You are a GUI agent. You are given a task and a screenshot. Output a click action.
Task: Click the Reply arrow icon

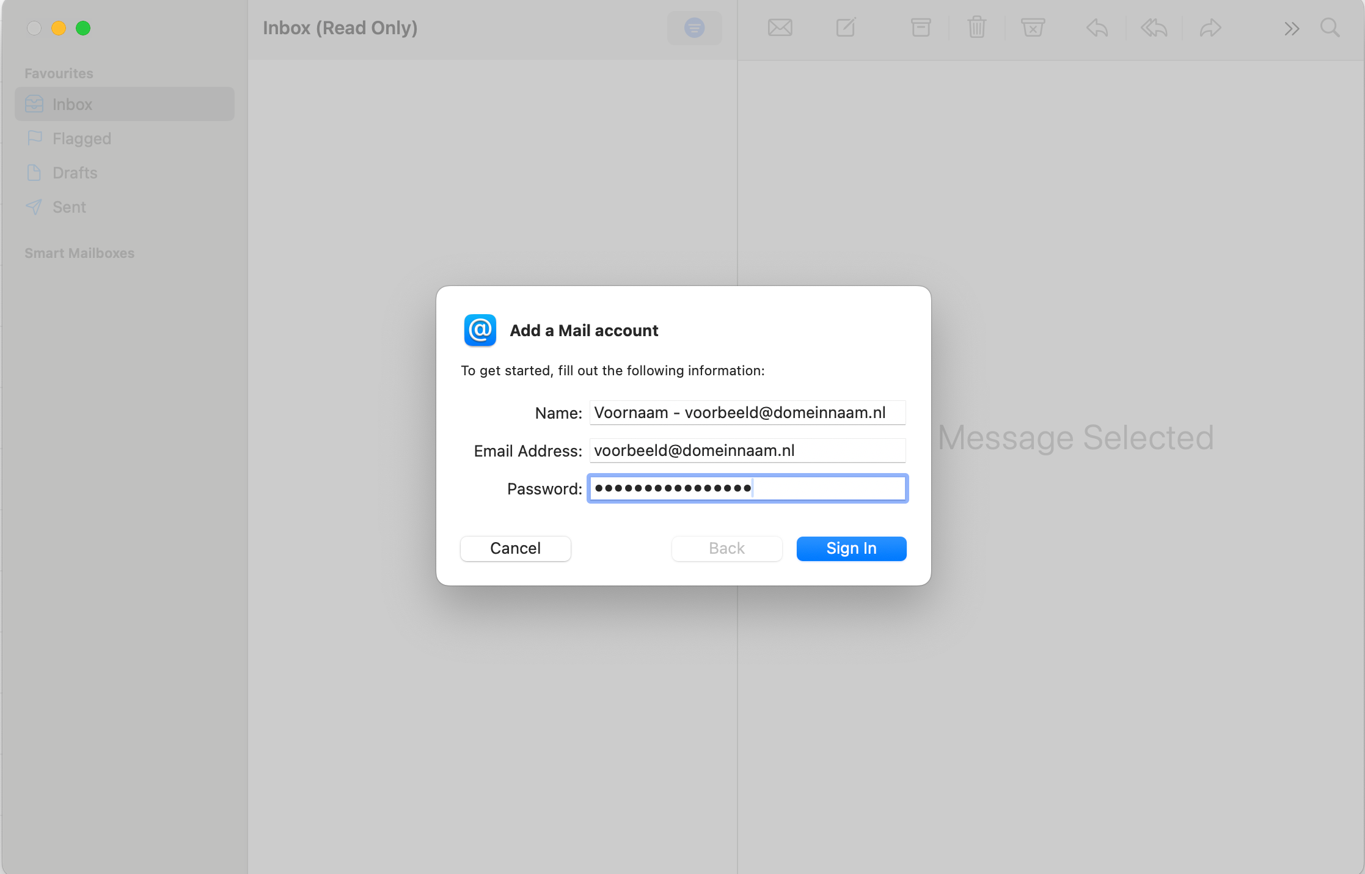tap(1097, 28)
